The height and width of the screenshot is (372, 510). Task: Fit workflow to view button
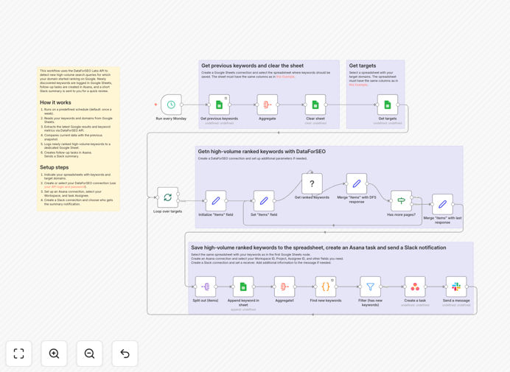19,354
